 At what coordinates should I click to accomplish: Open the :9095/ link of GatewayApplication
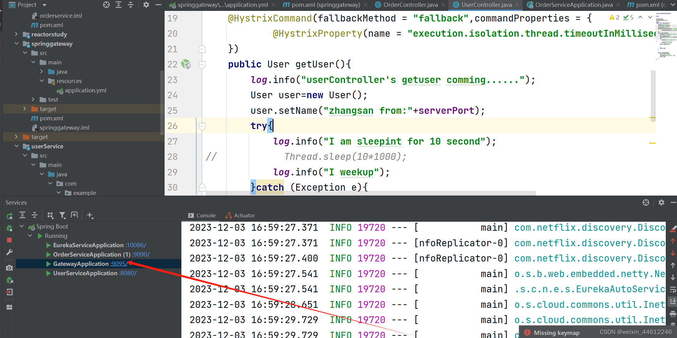click(x=119, y=264)
